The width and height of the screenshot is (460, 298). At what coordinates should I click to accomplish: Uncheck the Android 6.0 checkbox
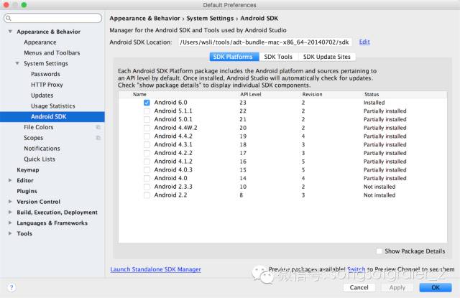147,103
